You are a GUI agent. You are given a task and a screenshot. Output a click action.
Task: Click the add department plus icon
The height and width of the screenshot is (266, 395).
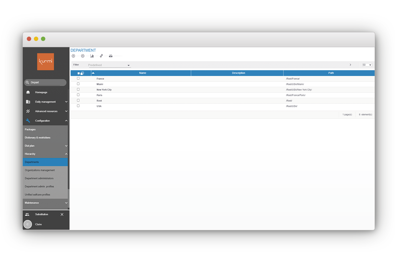(73, 56)
